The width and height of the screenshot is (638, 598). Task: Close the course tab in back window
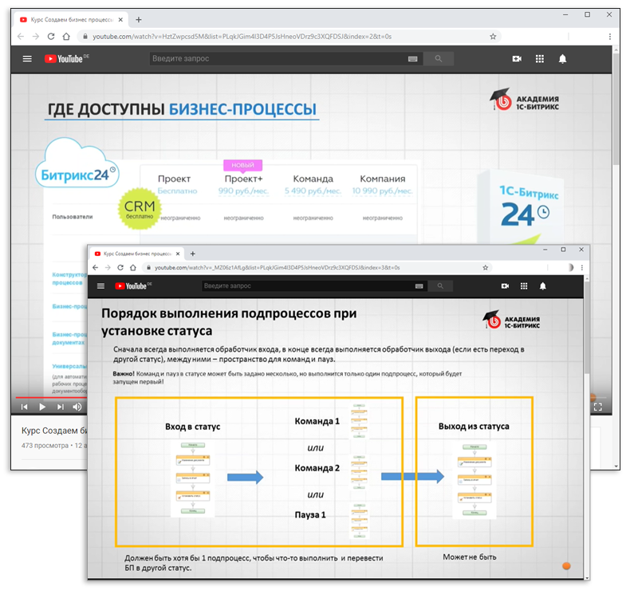pyautogui.click(x=120, y=19)
